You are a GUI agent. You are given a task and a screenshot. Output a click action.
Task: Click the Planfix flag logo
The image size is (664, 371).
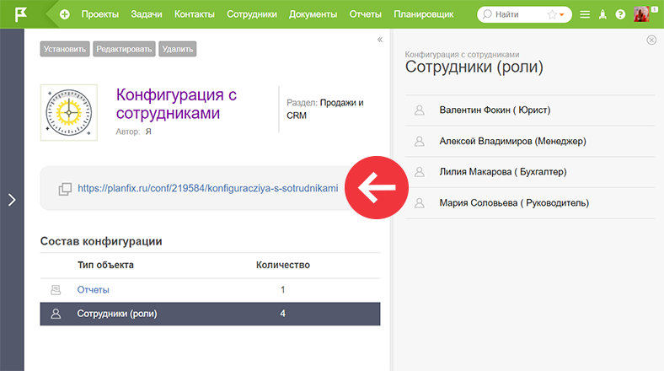20,14
